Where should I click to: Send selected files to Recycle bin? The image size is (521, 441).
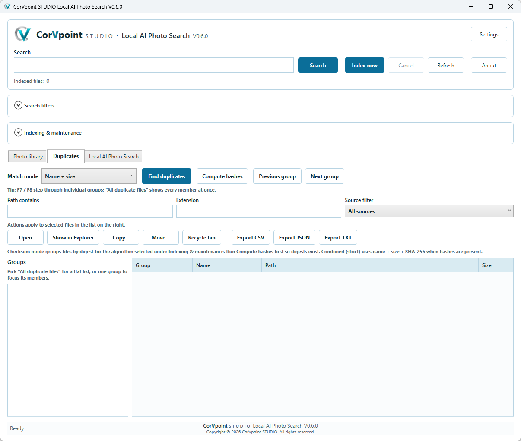click(x=202, y=237)
